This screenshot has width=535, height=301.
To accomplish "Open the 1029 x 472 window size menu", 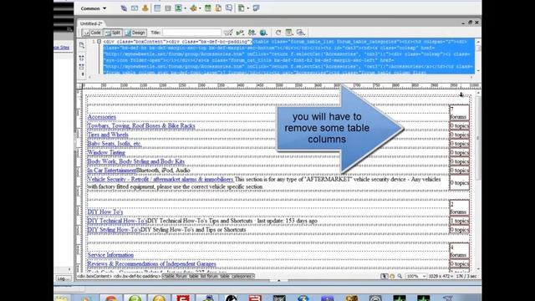I will tap(441, 276).
